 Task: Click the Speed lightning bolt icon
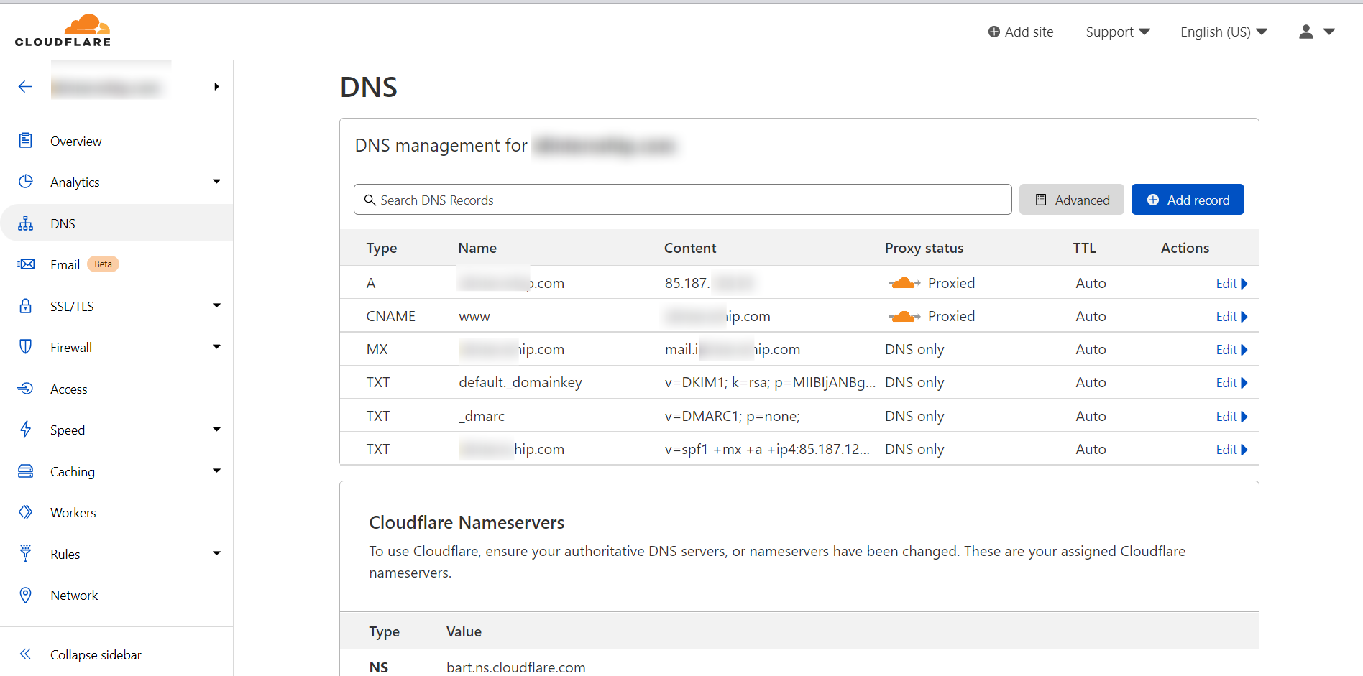coord(25,430)
